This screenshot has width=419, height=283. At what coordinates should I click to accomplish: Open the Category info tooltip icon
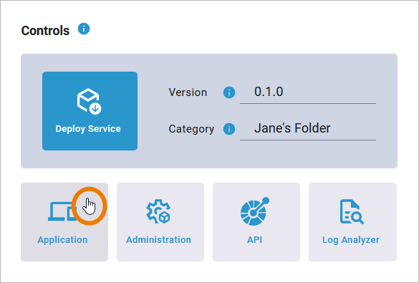(x=229, y=129)
